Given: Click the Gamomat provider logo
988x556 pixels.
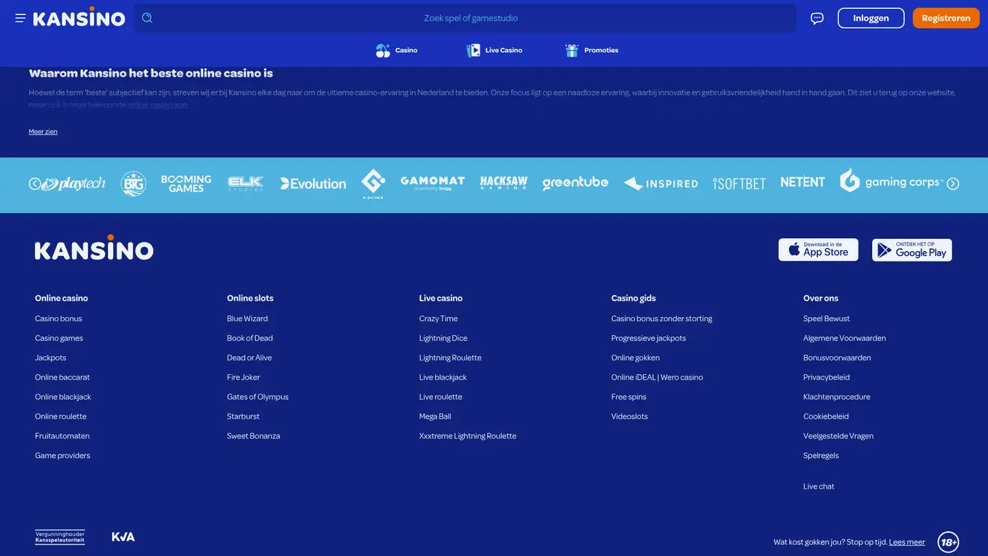Looking at the screenshot, I should (x=432, y=183).
